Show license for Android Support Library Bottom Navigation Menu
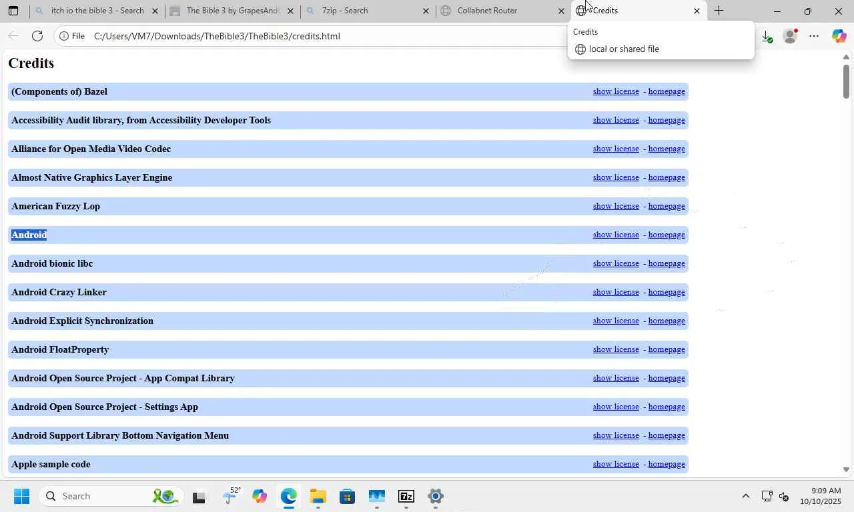854x512 pixels. point(616,435)
